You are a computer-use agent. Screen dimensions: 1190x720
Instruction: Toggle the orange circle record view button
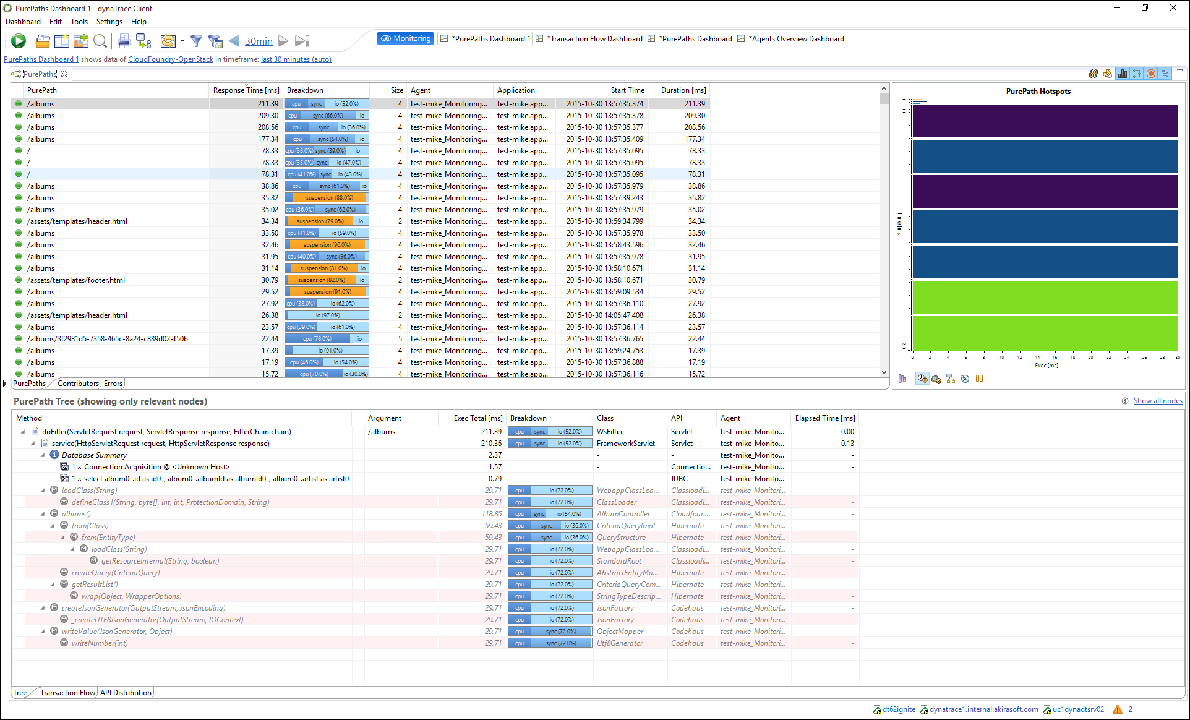1151,74
